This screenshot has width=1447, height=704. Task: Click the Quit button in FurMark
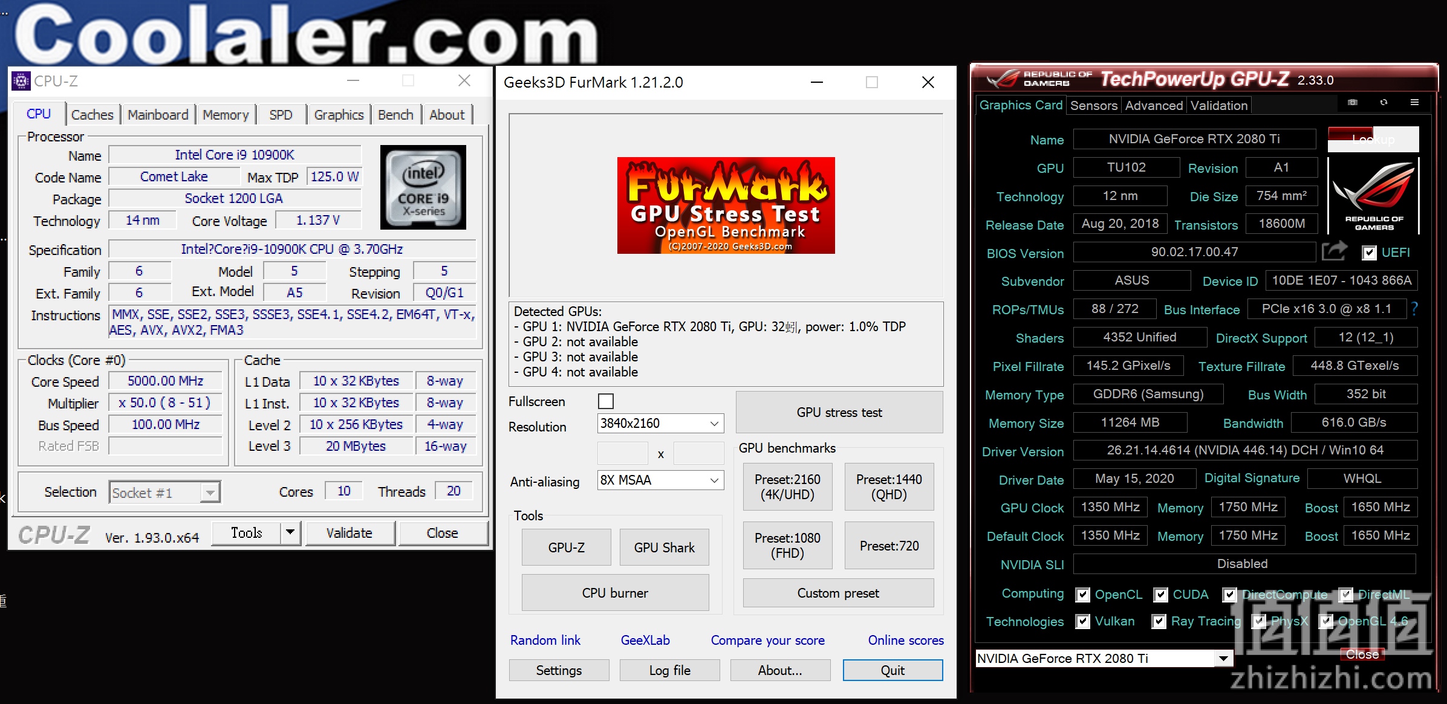click(x=893, y=670)
